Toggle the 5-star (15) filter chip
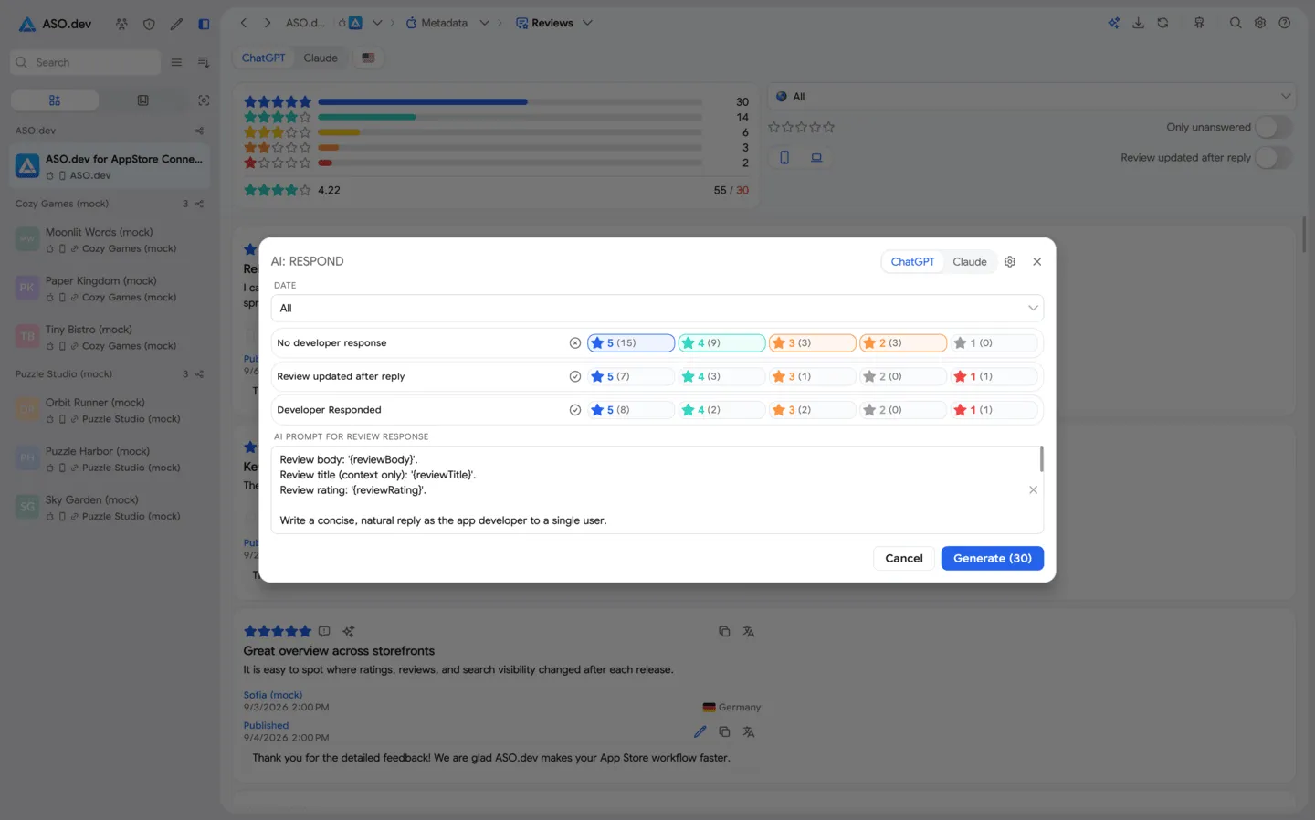Image resolution: width=1315 pixels, height=820 pixels. (631, 343)
